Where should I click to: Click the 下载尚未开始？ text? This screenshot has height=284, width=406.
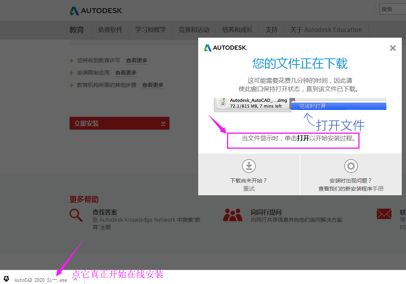(249, 181)
